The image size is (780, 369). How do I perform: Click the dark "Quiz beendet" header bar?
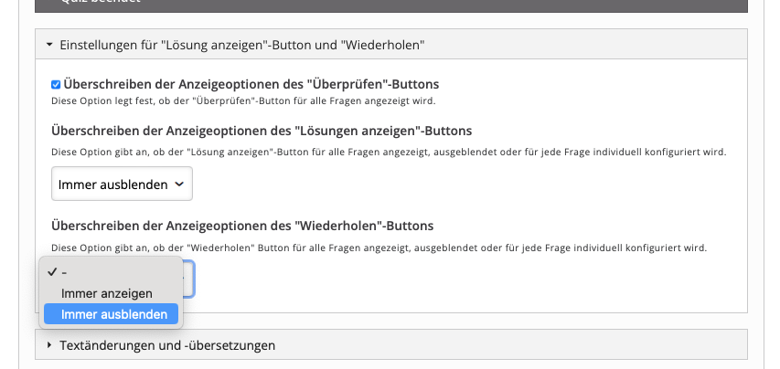pos(391,5)
